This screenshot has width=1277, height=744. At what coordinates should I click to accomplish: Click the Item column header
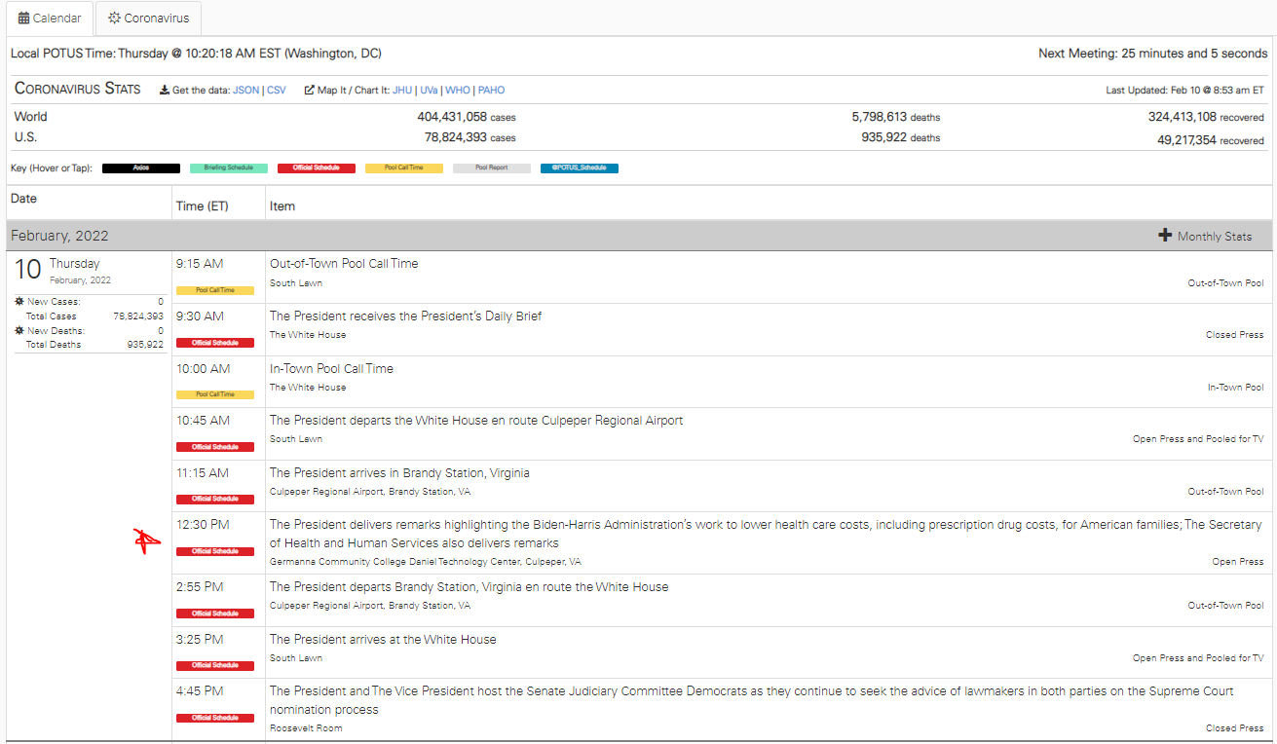pos(282,206)
